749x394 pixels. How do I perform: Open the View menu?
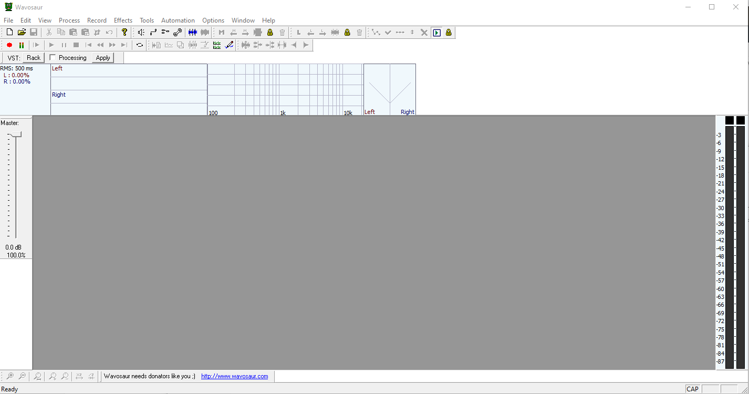[45, 20]
